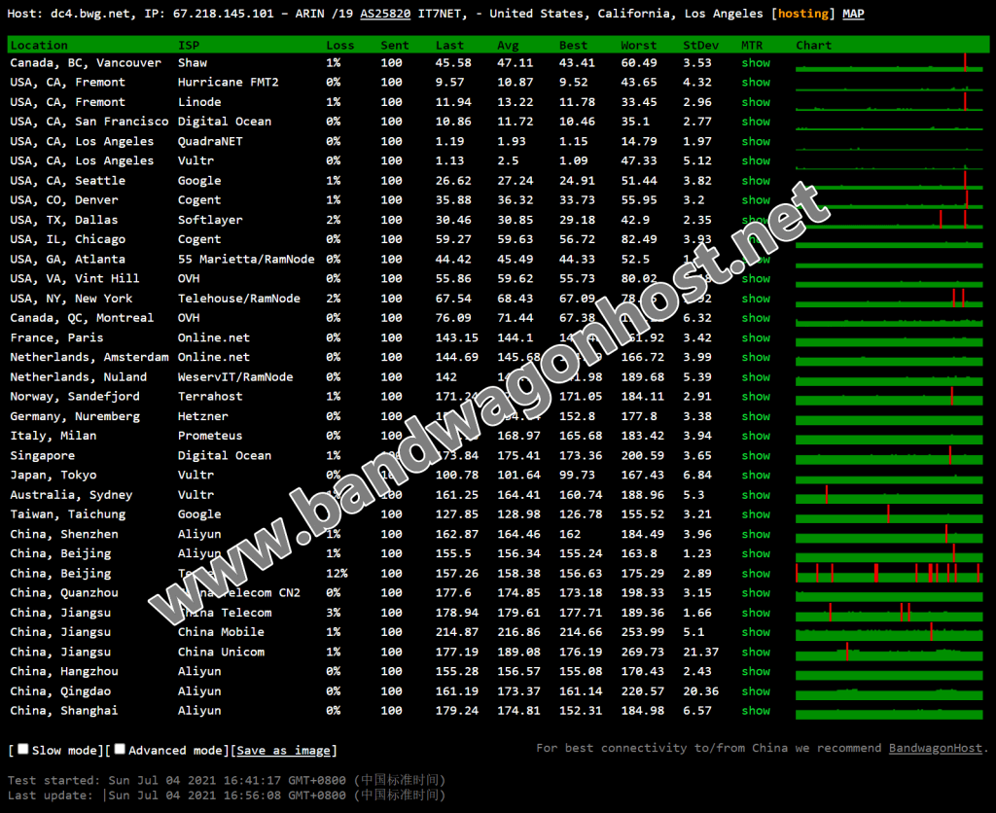Show MTR for Vint Hill OVH row
This screenshot has height=813, width=996.
click(x=756, y=278)
